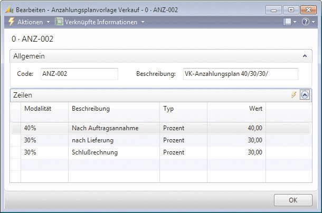Click Prozent in Nach Auftragsannahme row

pos(183,128)
